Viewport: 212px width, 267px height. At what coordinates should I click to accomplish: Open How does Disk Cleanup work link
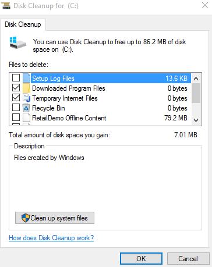click(x=51, y=238)
